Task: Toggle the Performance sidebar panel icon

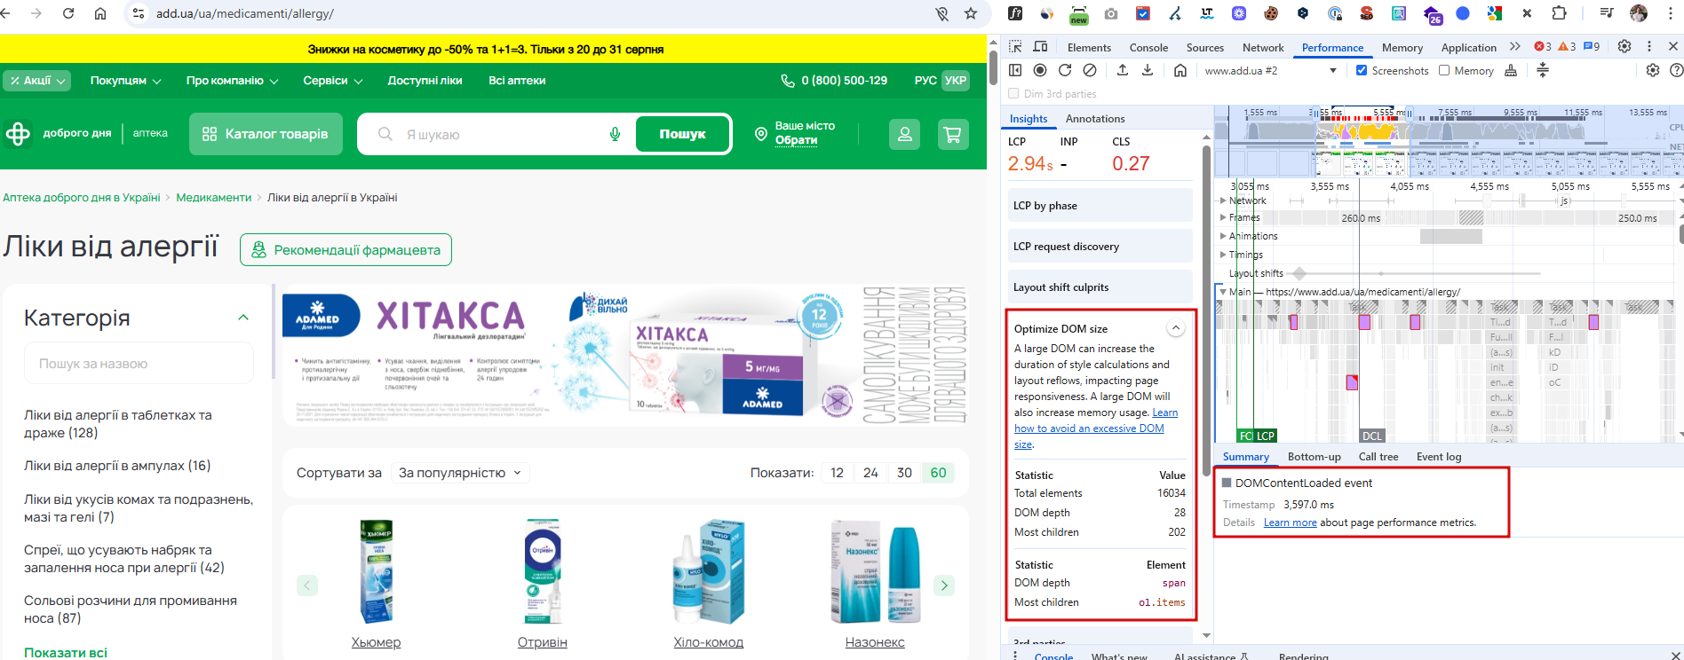Action: 1015,70
